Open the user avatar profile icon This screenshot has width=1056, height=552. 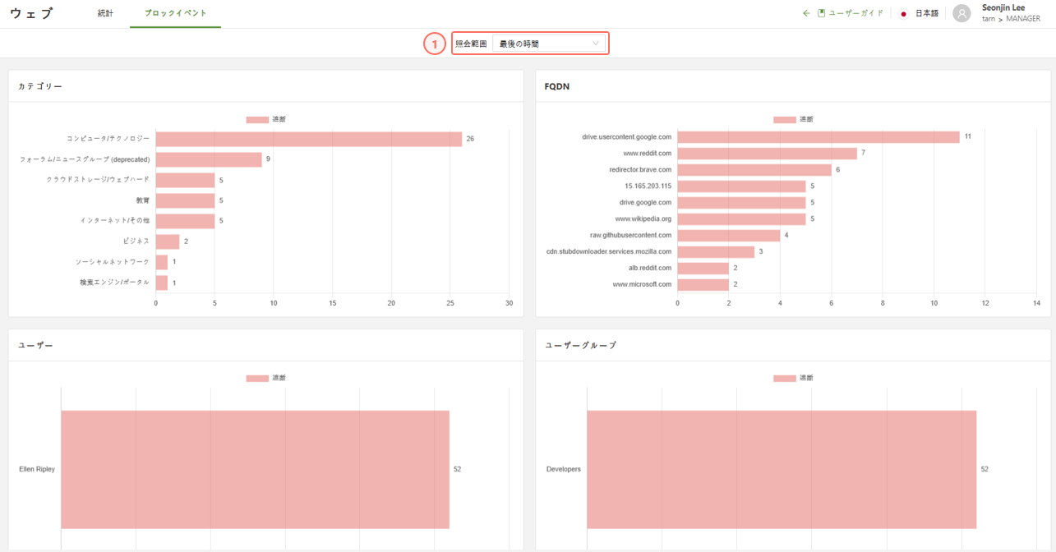coord(961,14)
